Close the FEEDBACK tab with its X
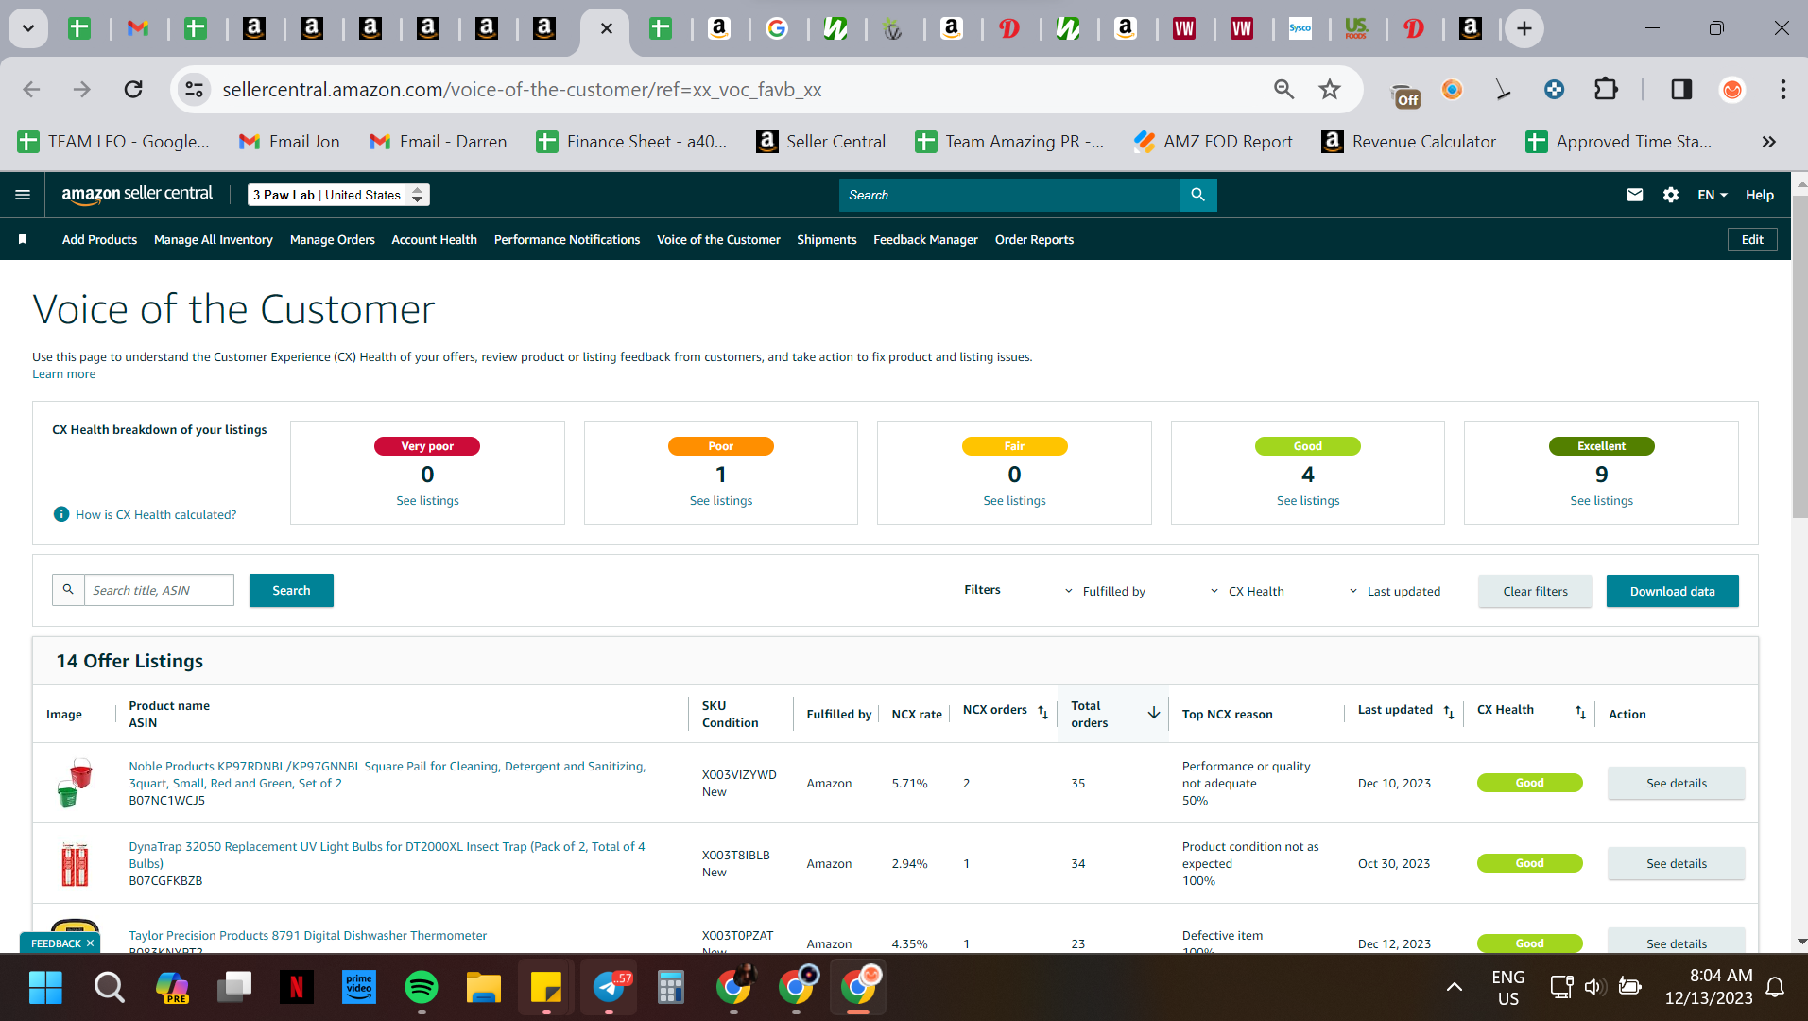The width and height of the screenshot is (1808, 1021). (91, 943)
